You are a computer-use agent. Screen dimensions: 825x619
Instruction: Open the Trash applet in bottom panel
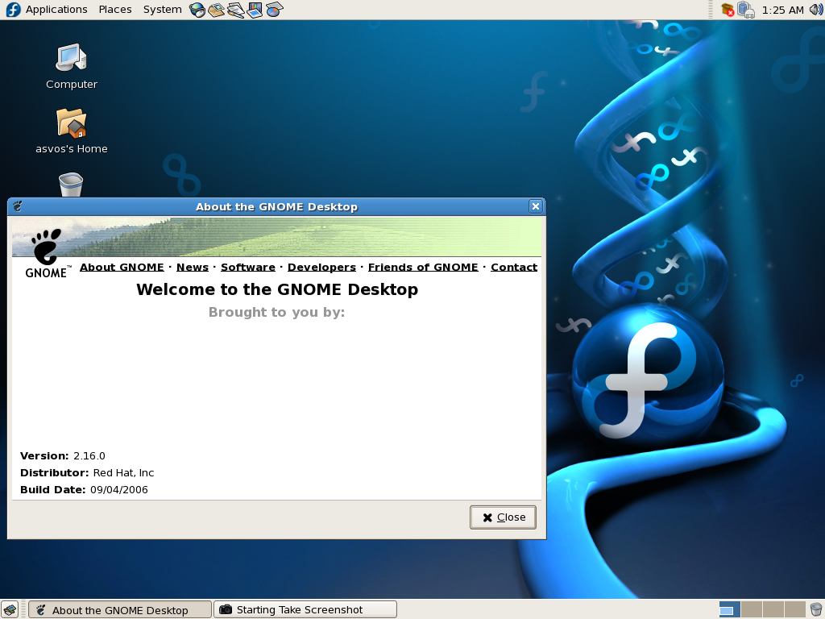pos(816,609)
